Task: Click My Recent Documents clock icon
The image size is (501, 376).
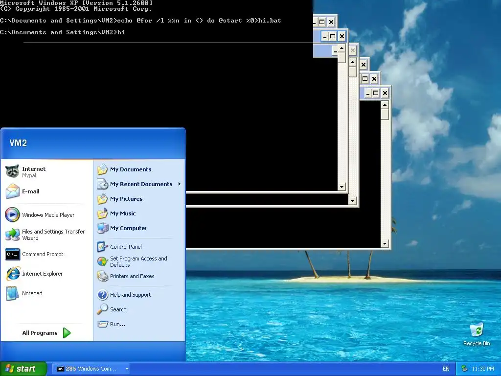Action: 103,184
